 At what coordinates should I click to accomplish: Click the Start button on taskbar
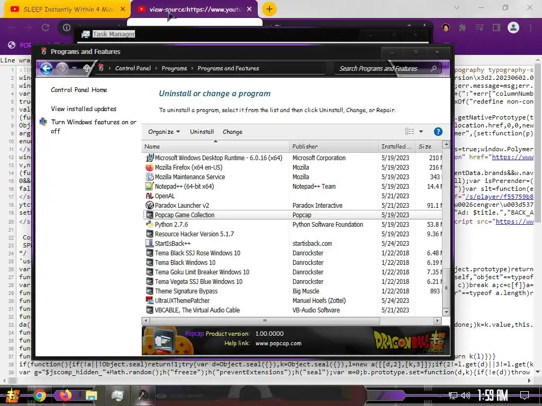(13, 395)
